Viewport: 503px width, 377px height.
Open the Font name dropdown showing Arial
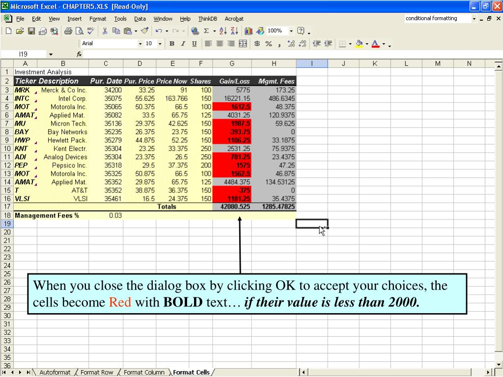[x=140, y=44]
